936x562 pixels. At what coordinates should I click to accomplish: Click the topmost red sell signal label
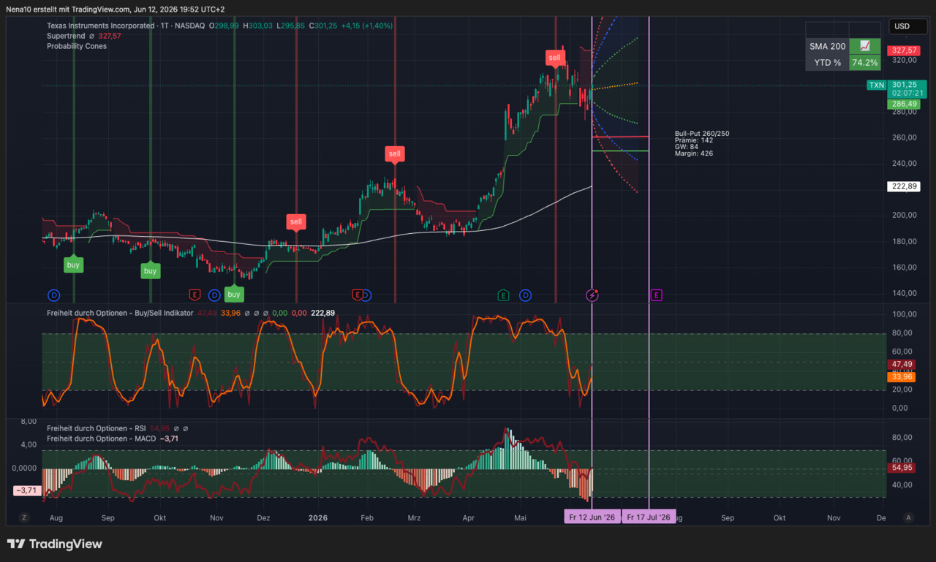click(x=555, y=58)
